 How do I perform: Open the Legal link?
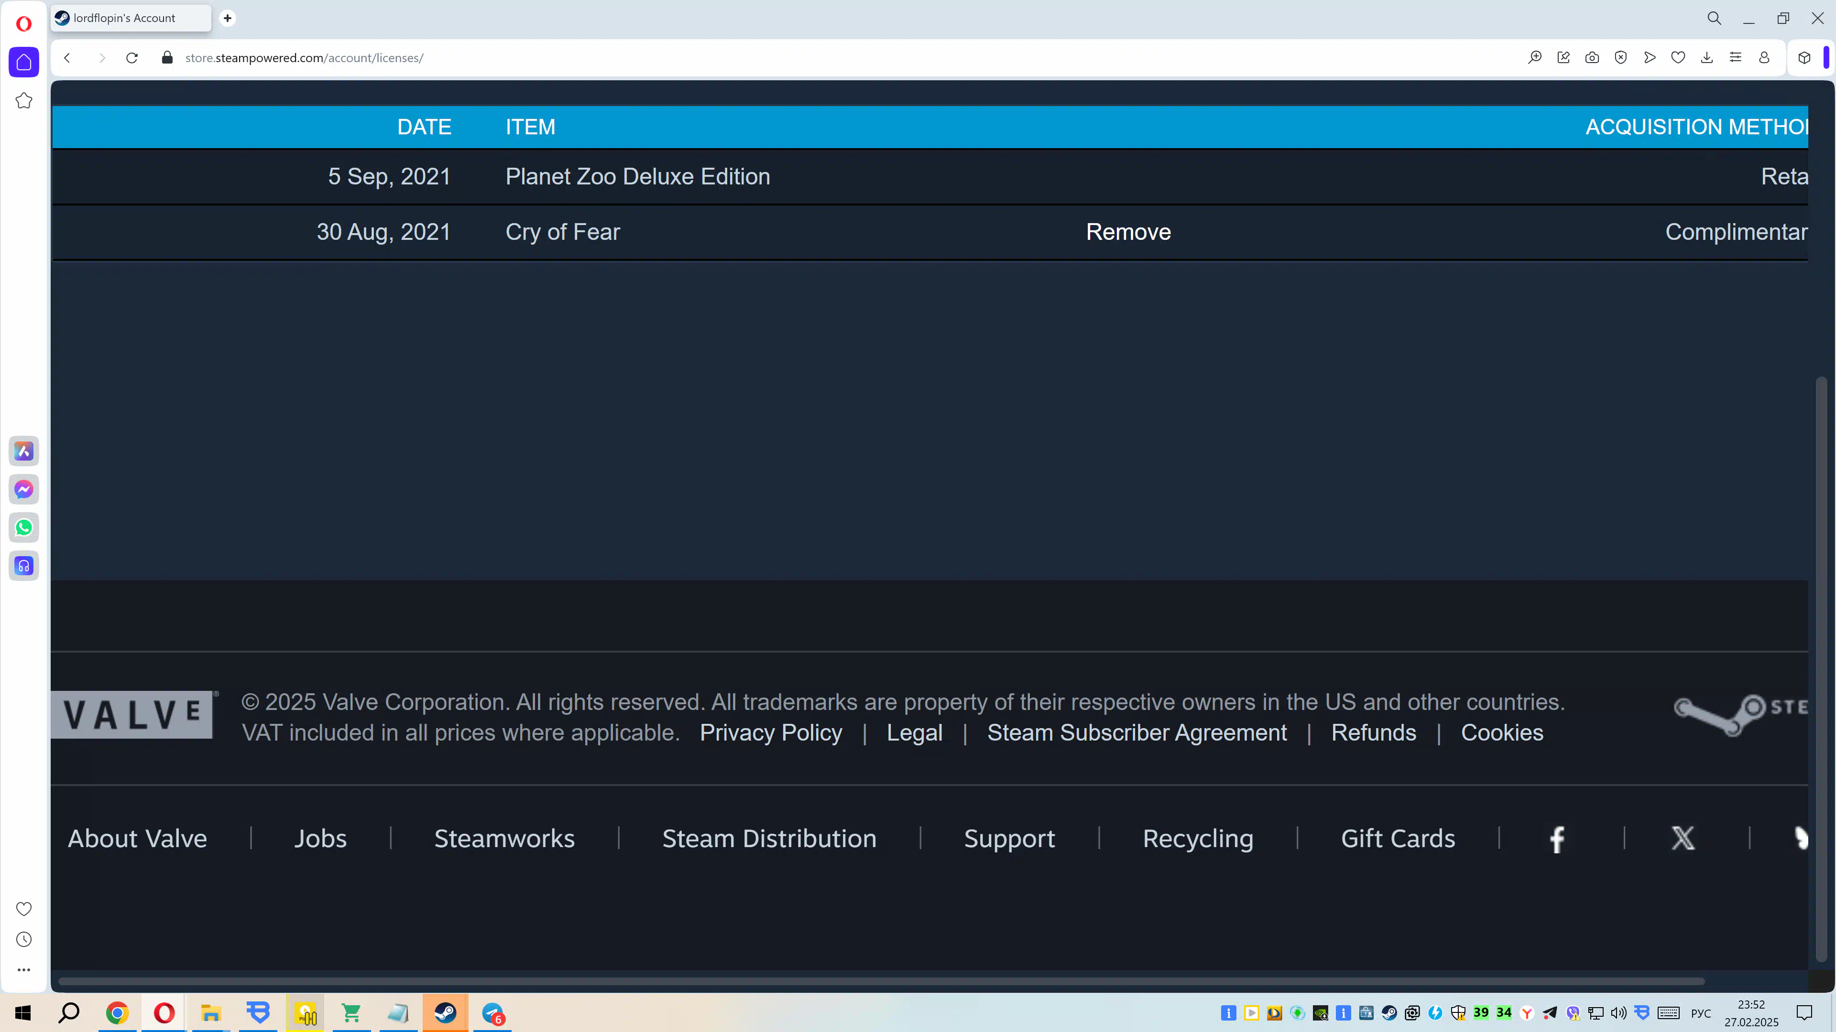pos(915,733)
